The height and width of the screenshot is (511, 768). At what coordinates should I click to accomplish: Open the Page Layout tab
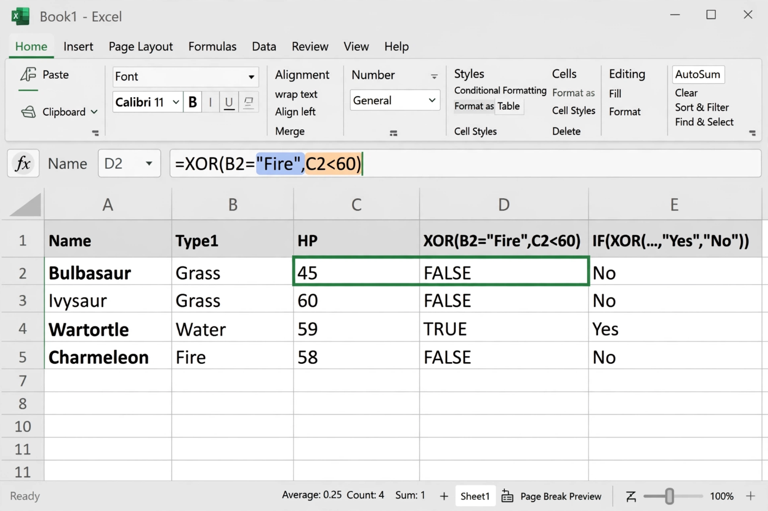coord(141,47)
